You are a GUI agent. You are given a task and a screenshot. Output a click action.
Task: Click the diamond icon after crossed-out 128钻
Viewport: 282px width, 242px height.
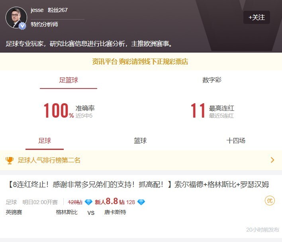88,202
